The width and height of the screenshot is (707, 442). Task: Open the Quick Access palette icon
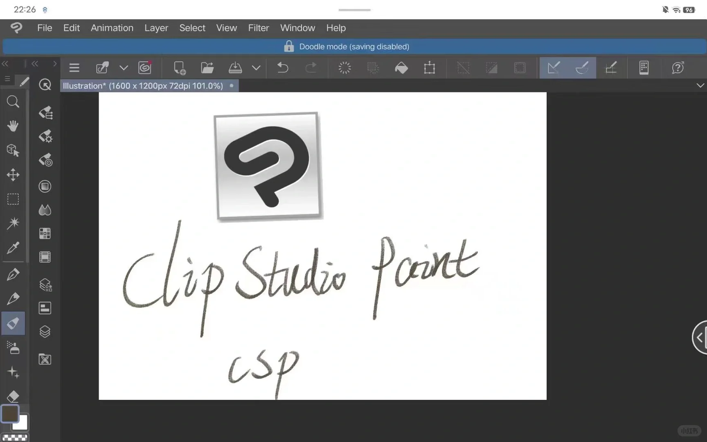[x=45, y=85]
